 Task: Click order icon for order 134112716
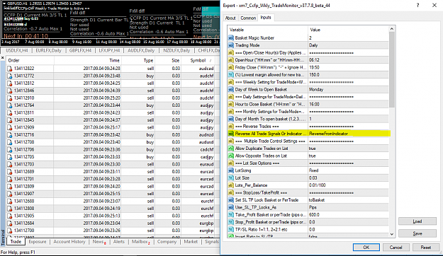point(10,135)
